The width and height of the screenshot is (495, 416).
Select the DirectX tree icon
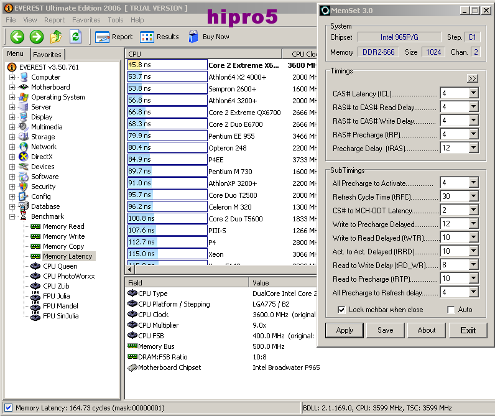[x=24, y=157]
